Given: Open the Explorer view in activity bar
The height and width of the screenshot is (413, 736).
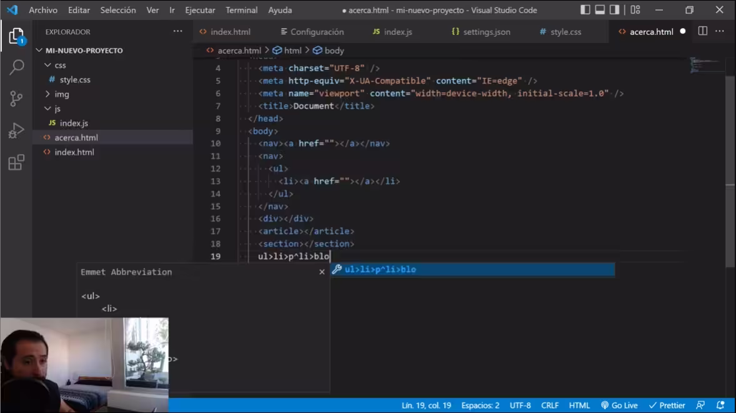Looking at the screenshot, I should [x=16, y=36].
